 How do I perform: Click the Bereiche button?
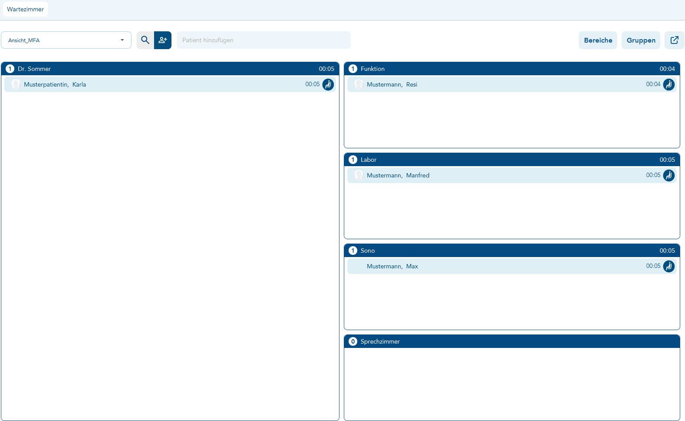(598, 40)
